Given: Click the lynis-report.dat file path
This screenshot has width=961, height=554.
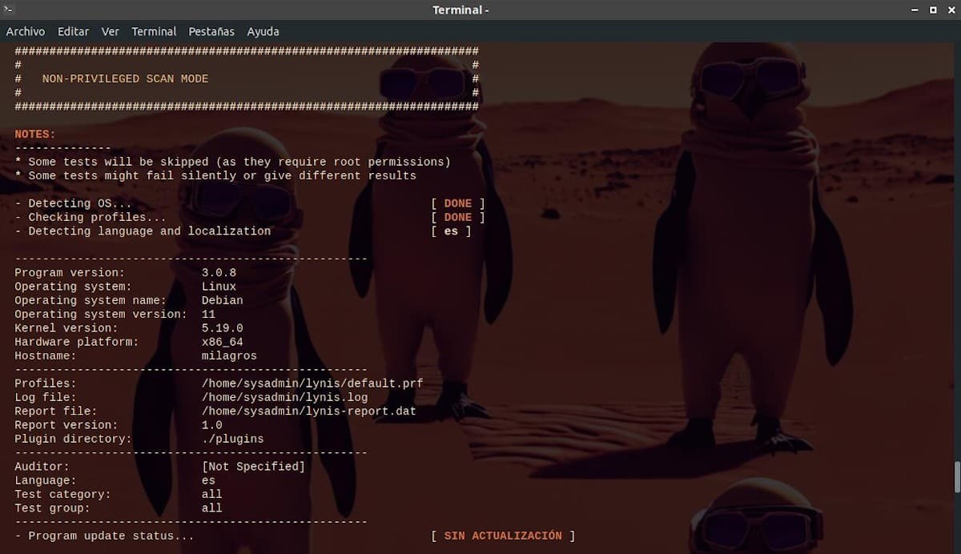Looking at the screenshot, I should point(309,411).
